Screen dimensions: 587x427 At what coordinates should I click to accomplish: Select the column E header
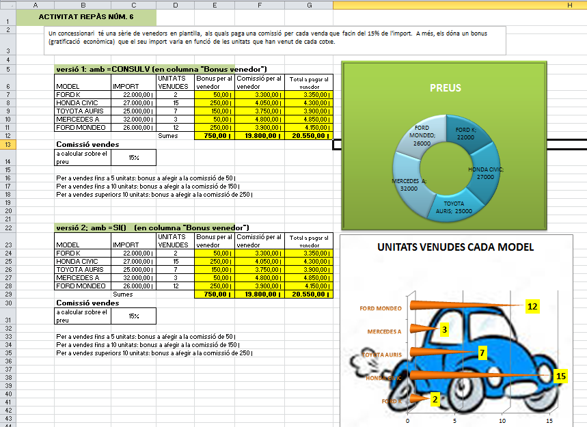pos(215,5)
